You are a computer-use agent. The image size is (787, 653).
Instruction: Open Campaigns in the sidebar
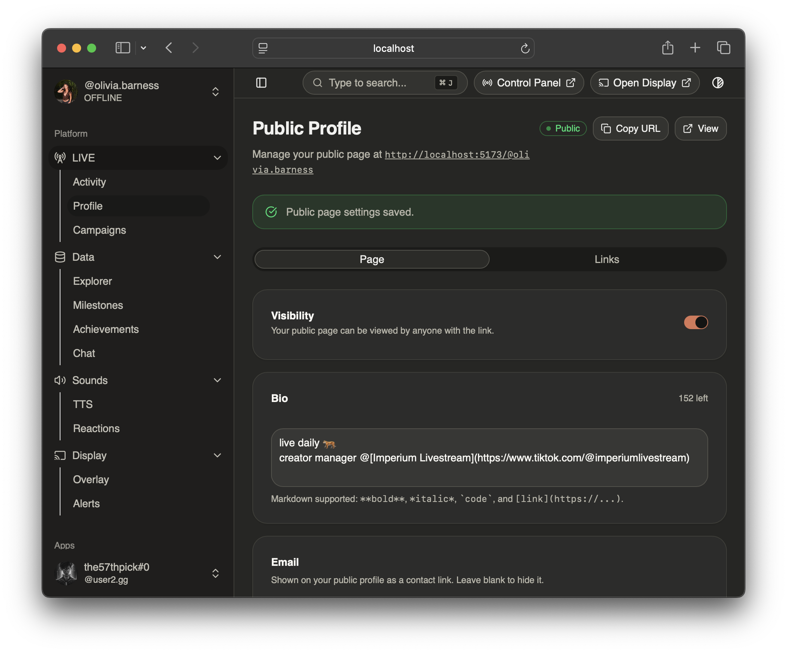point(100,230)
